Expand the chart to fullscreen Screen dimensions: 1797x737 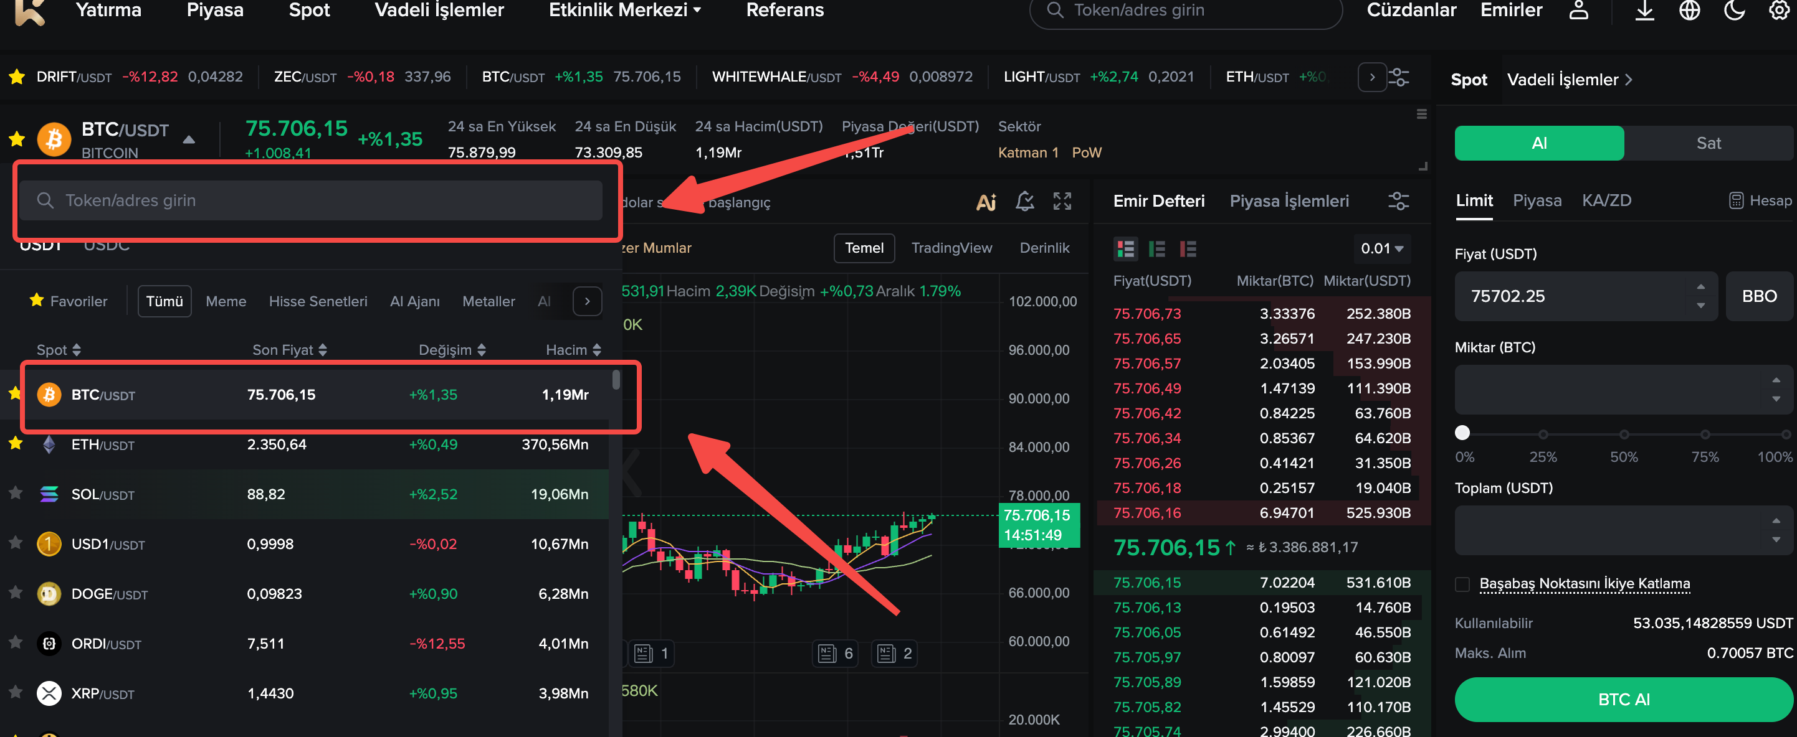[x=1062, y=201]
